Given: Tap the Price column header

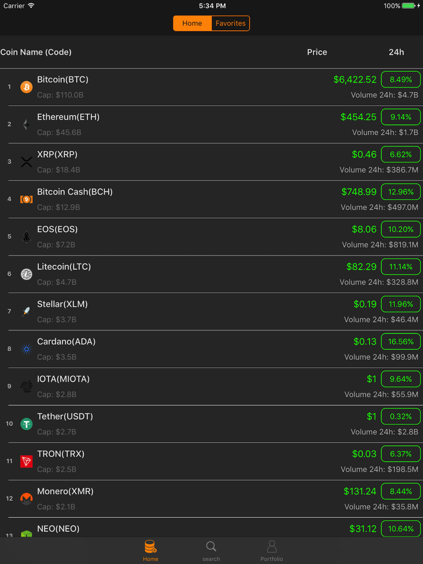Looking at the screenshot, I should click(x=317, y=52).
